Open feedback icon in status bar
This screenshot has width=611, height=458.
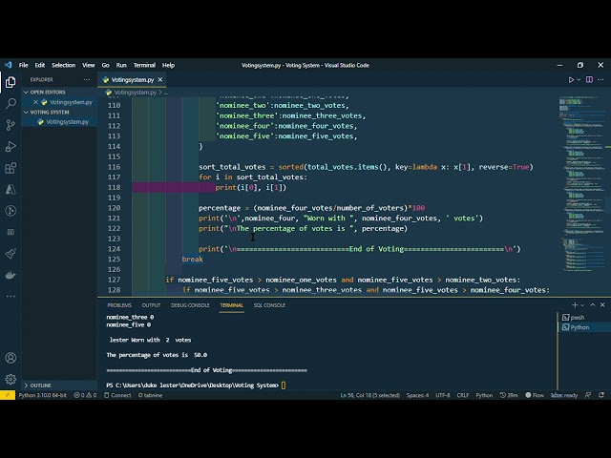[588, 395]
